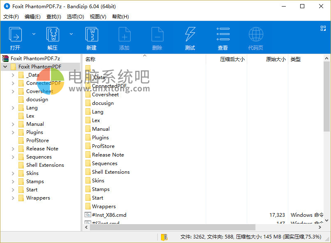Expand the Wrappers tree node

point(13,198)
